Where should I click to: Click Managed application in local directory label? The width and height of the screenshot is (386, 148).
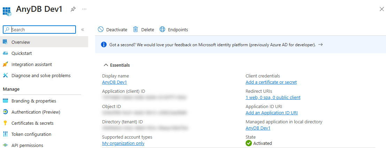pyautogui.click(x=284, y=122)
